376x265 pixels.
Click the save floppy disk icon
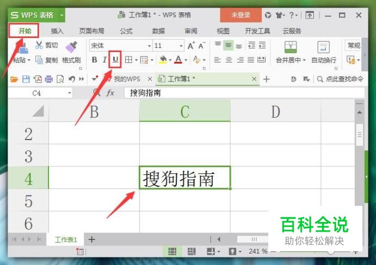tap(26, 79)
